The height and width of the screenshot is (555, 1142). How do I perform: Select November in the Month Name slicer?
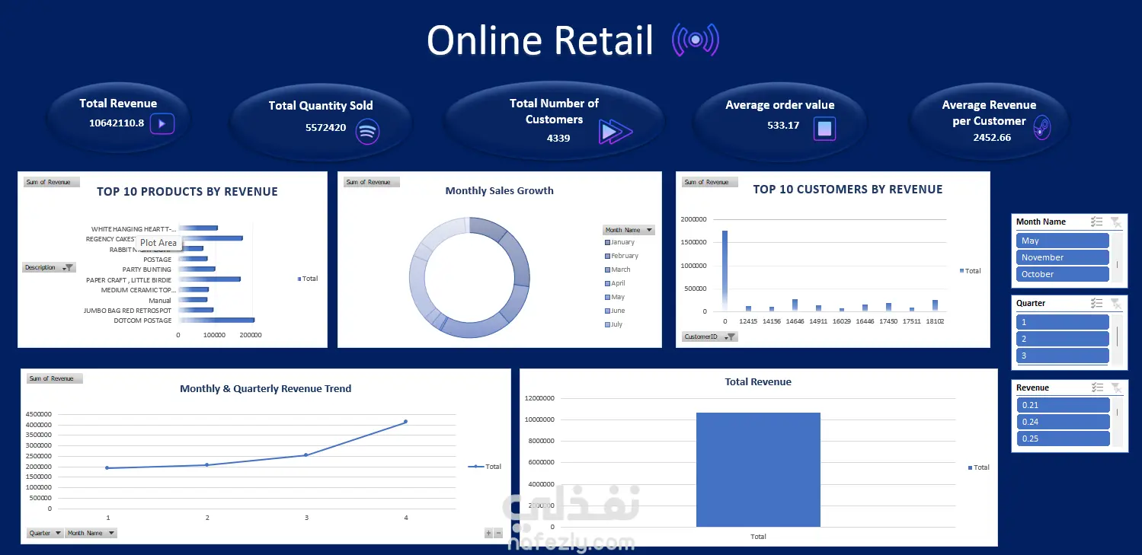click(1062, 257)
